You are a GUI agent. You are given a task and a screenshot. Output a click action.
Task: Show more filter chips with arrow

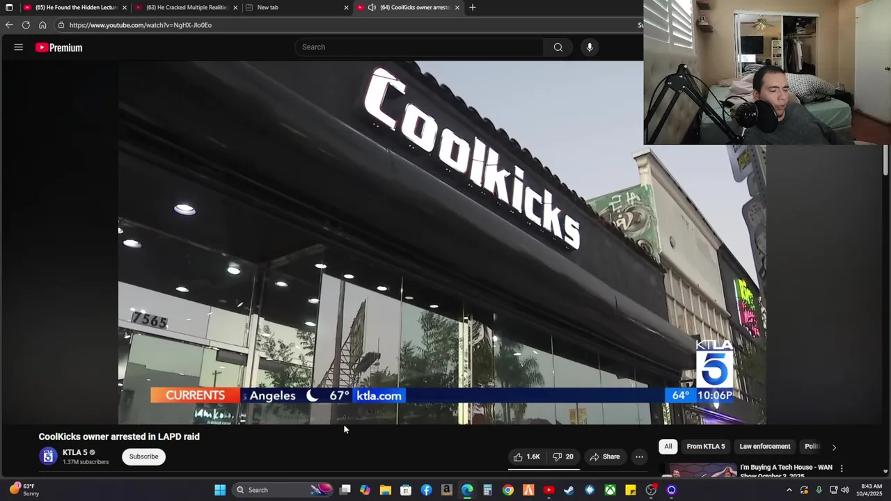tap(834, 447)
